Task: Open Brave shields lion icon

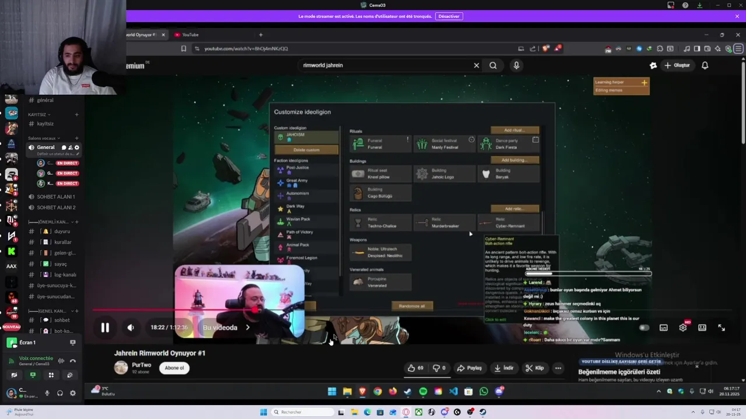Action: coord(546,48)
